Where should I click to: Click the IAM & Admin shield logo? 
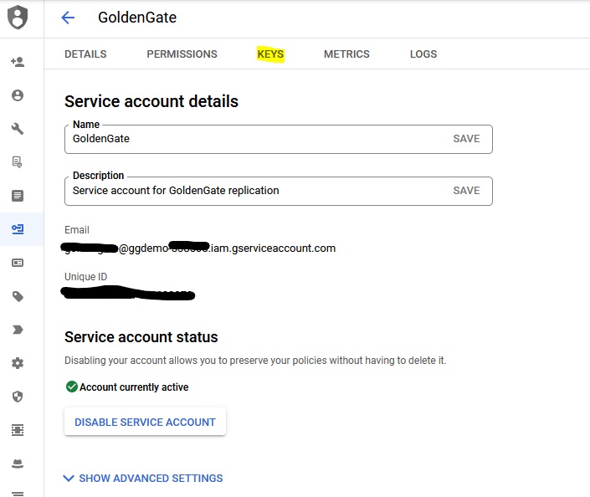(x=18, y=18)
